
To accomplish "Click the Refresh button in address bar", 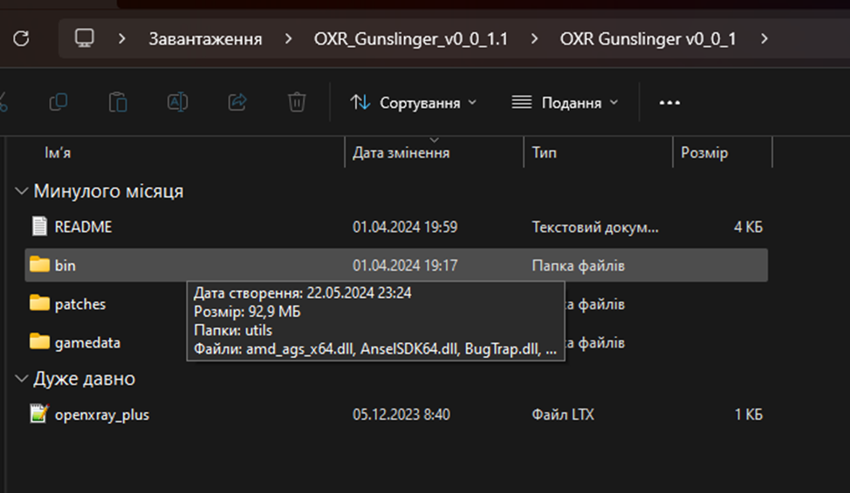I will click(21, 38).
